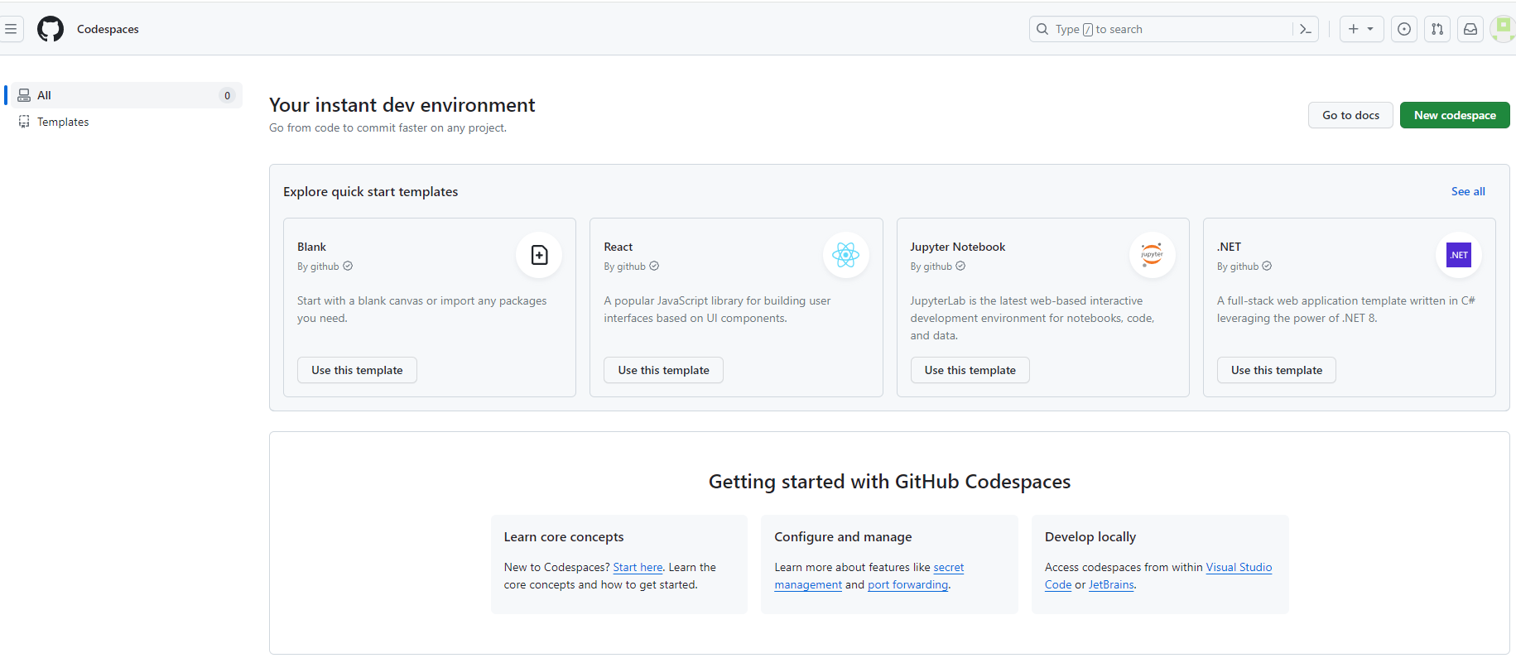Click the .NET template title
The height and width of the screenshot is (658, 1516).
tap(1229, 247)
